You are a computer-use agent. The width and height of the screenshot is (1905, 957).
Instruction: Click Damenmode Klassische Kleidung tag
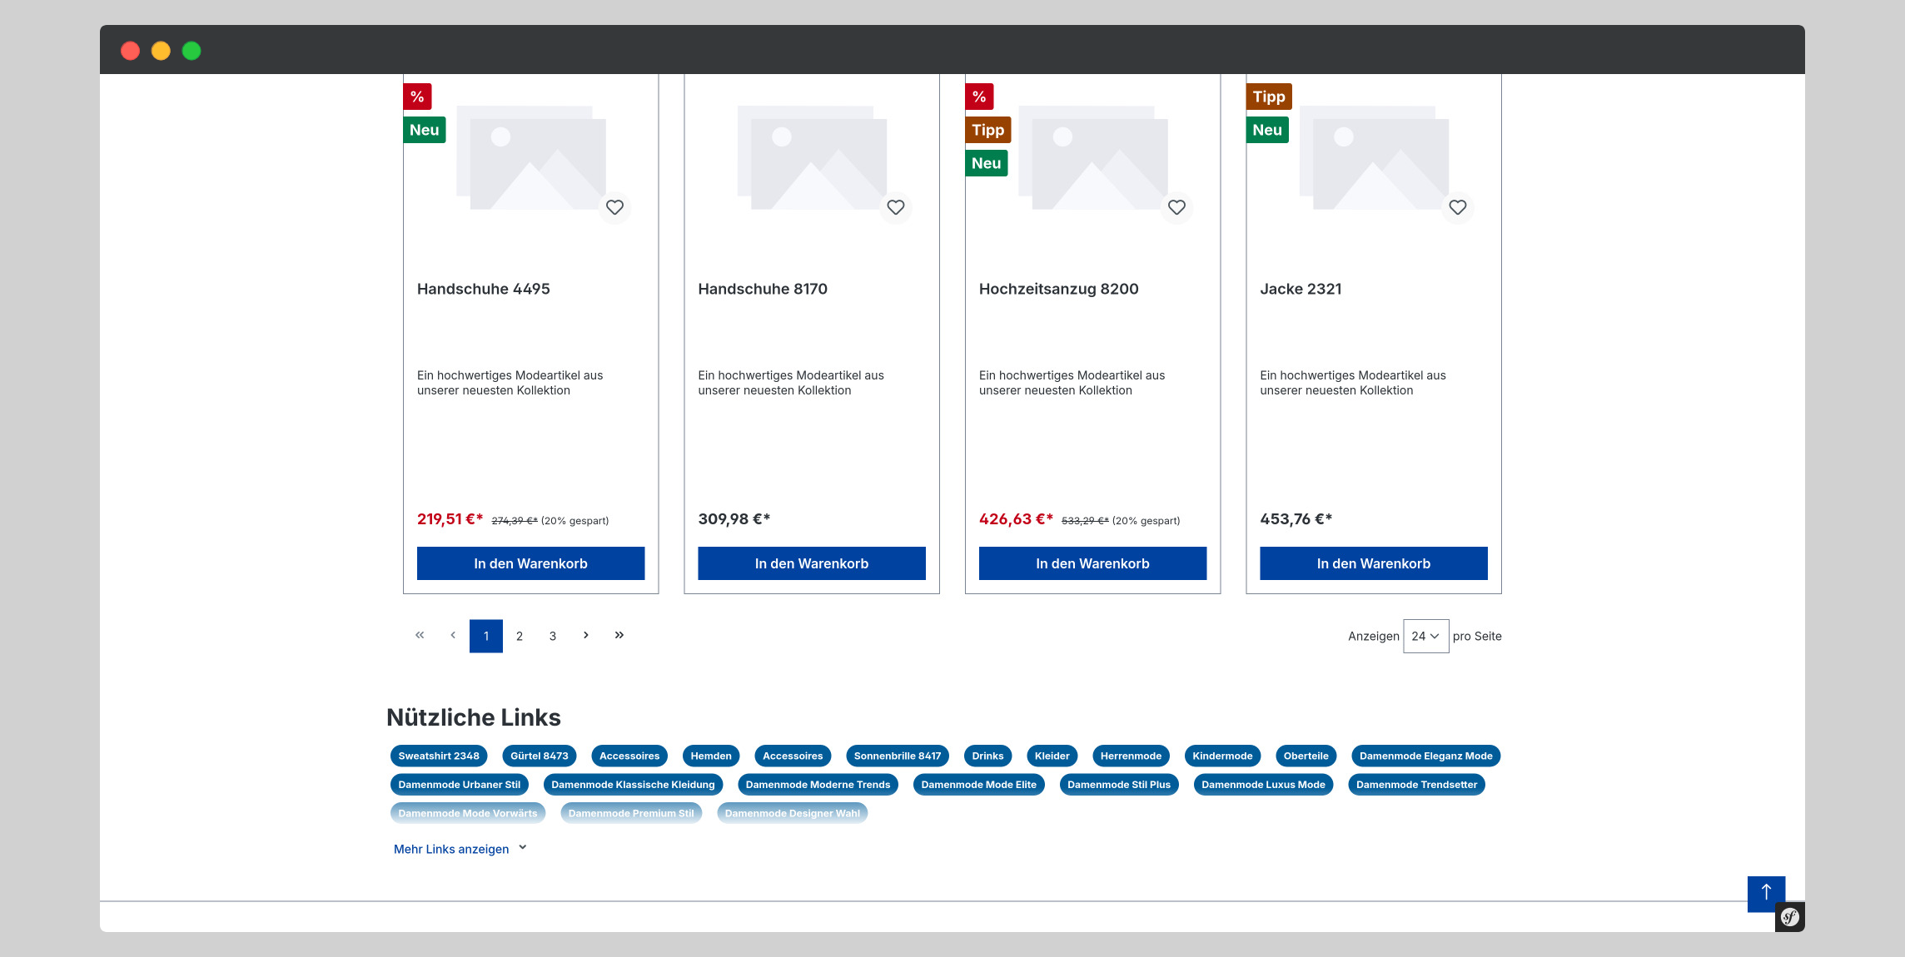[x=633, y=784]
